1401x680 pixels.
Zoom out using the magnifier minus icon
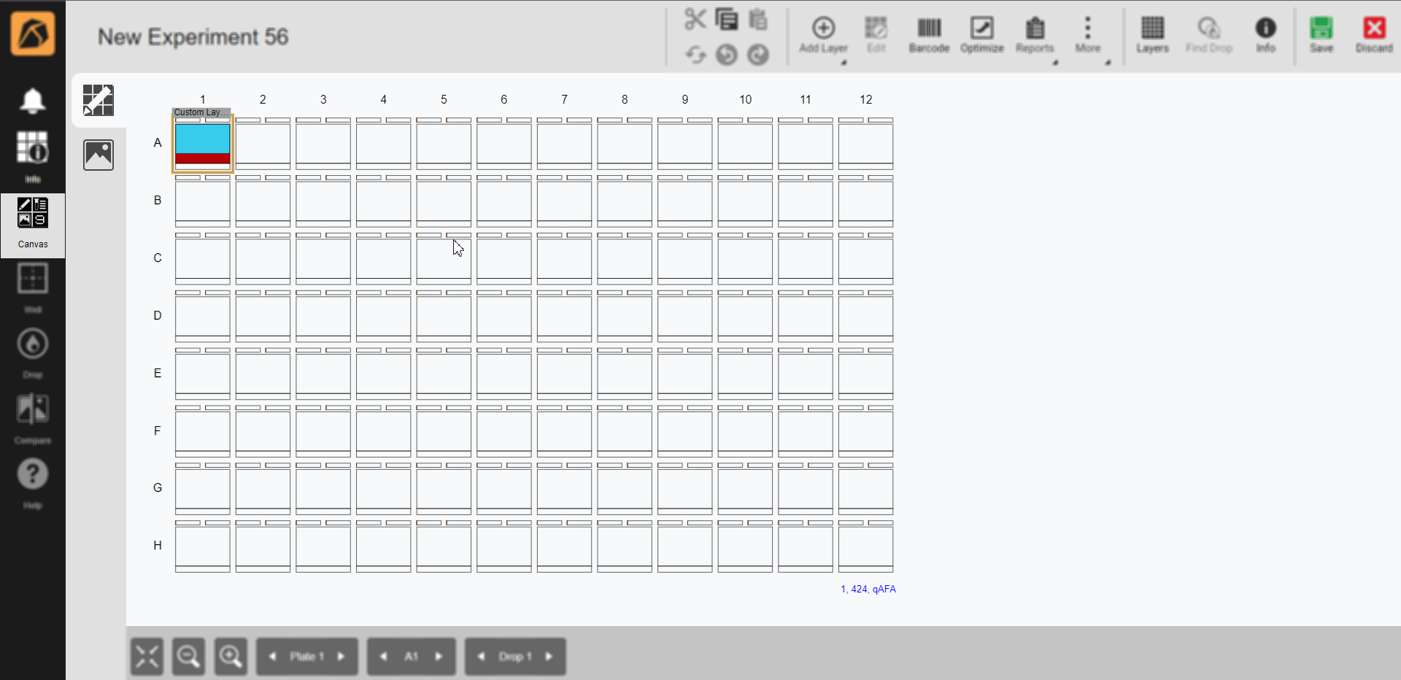click(188, 657)
